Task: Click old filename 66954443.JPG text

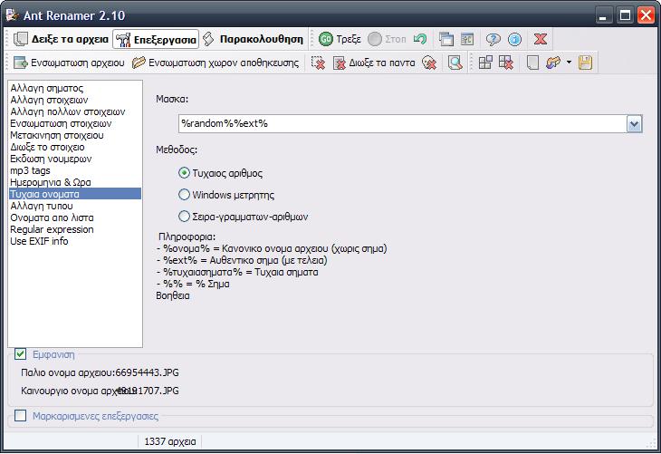Action: (147, 372)
